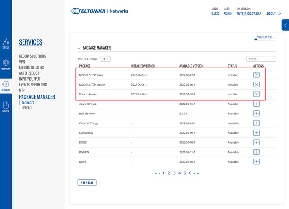Sort by the Installed Version column header
Image resolution: width=289 pixels, height=209 pixels.
(143, 66)
